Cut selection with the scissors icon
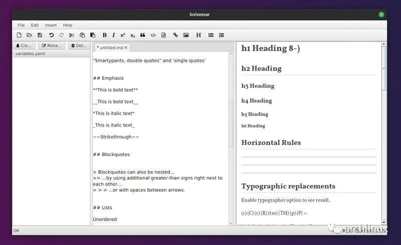401x245 pixels. 72,35
